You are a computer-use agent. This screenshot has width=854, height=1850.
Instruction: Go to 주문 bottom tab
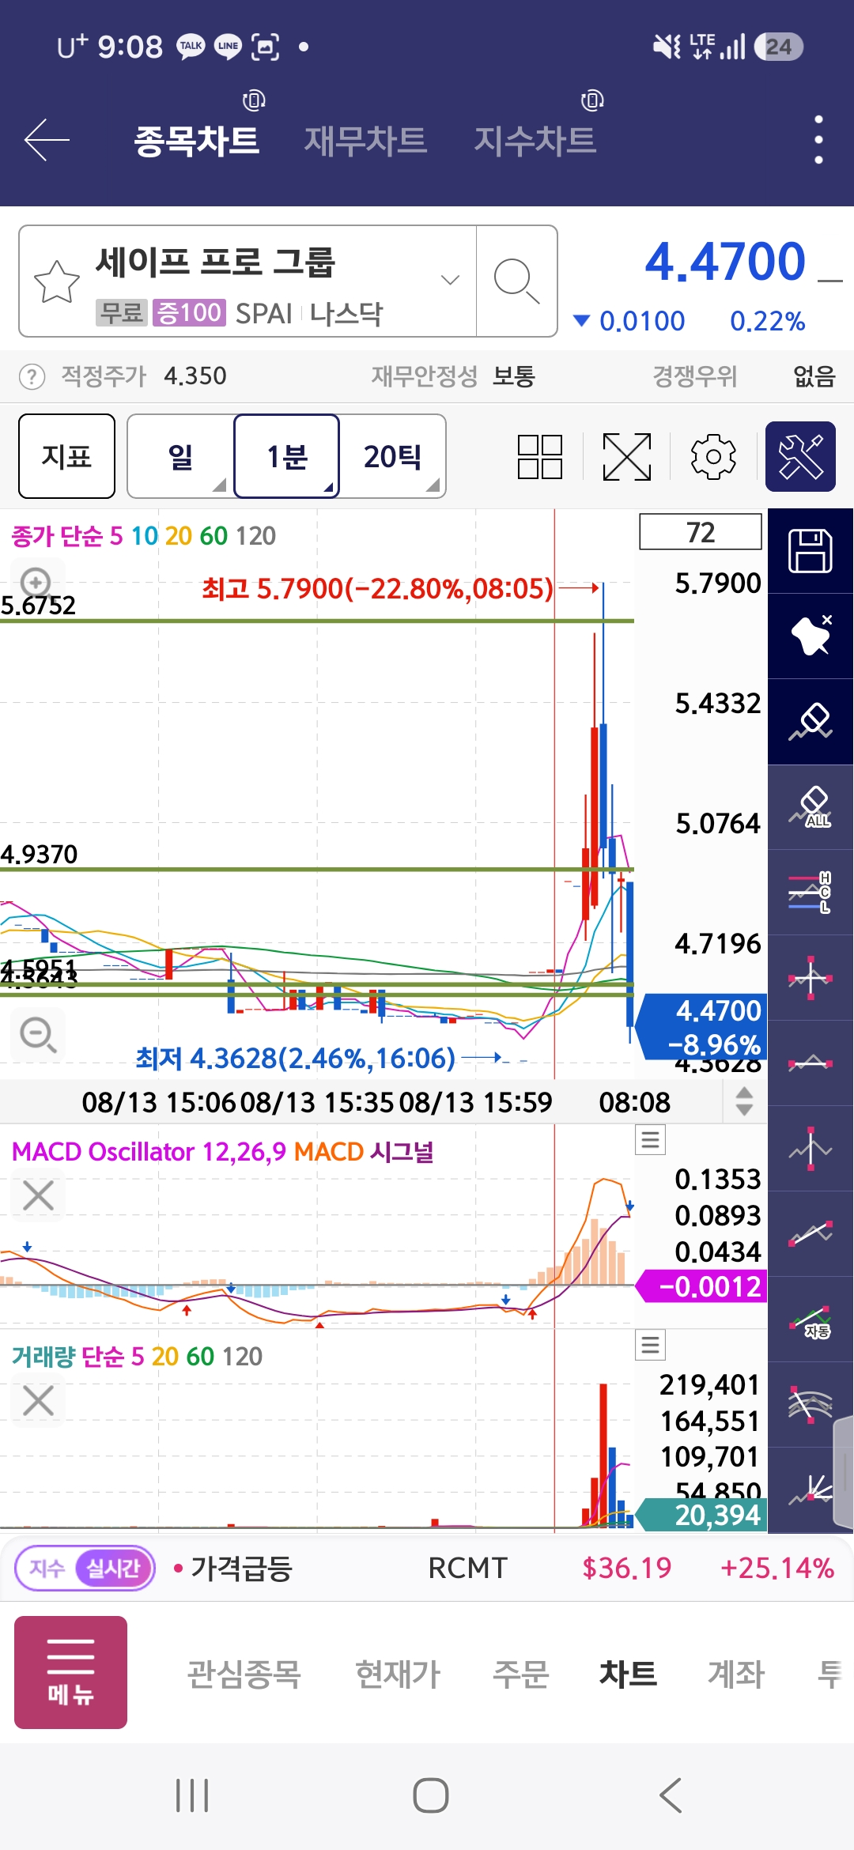coord(520,1674)
